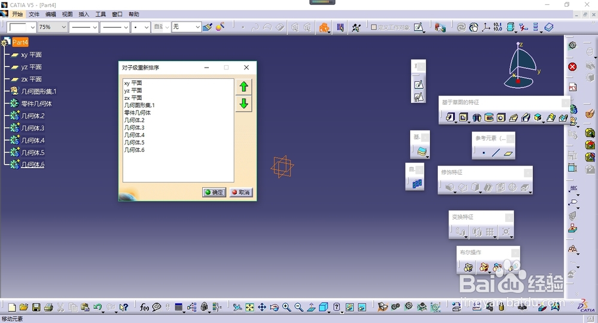Select 零件几何体 in the reorder list
This screenshot has width=598, height=323.
(138, 112)
